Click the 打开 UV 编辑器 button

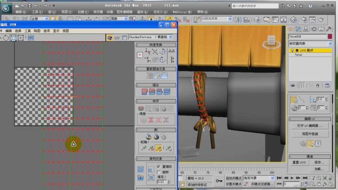tap(309, 125)
